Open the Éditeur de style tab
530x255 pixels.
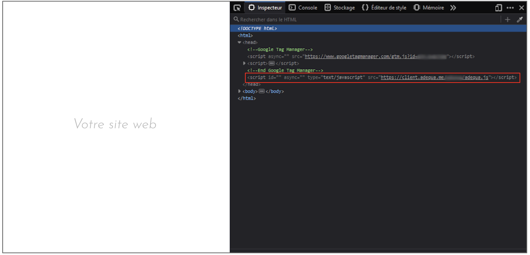click(384, 8)
